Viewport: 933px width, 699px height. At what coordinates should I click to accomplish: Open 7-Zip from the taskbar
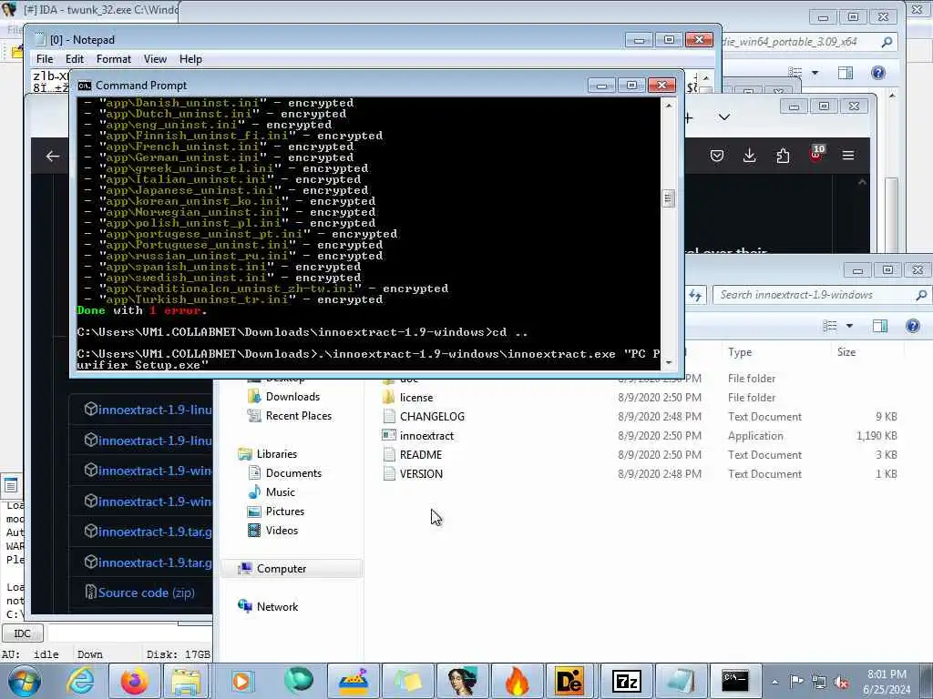(625, 682)
